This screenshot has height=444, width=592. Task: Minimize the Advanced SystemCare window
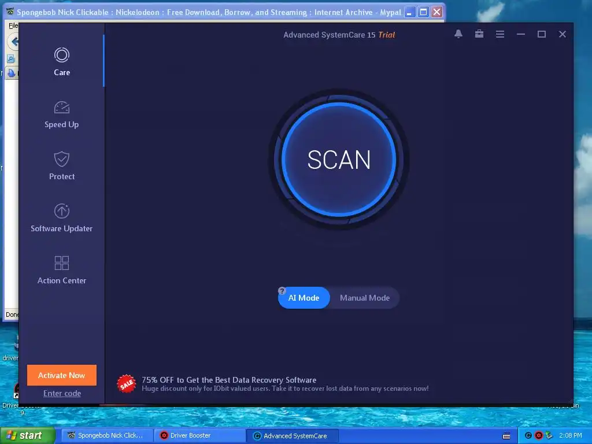click(x=521, y=34)
